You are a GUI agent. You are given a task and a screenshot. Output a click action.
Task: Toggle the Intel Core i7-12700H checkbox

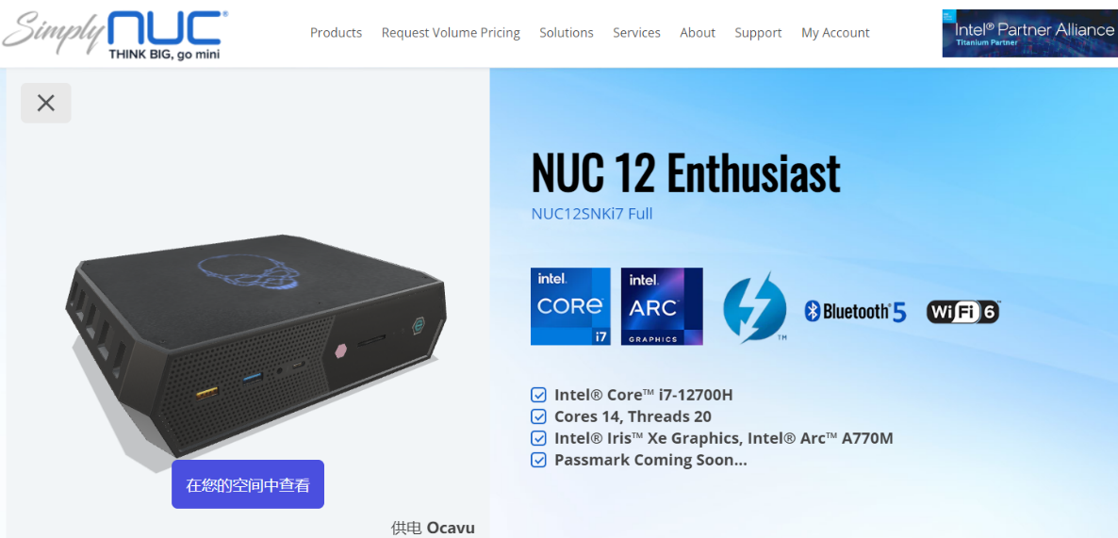click(538, 395)
